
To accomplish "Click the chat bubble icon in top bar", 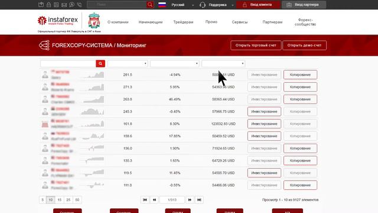I will point(72,5).
